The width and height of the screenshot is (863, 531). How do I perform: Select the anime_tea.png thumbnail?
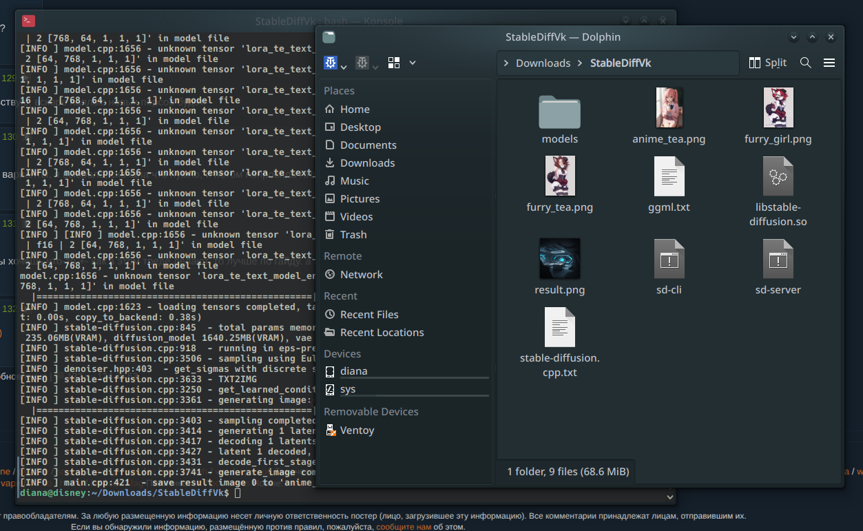coord(669,107)
